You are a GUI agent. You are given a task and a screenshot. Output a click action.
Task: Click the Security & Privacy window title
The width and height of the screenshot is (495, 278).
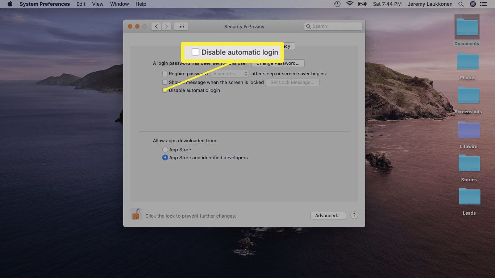coord(244,26)
